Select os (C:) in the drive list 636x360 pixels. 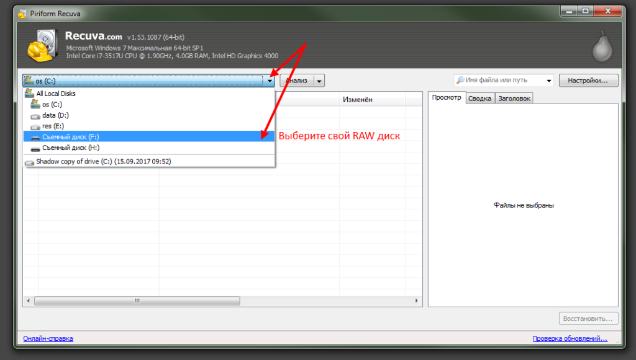[149, 104]
